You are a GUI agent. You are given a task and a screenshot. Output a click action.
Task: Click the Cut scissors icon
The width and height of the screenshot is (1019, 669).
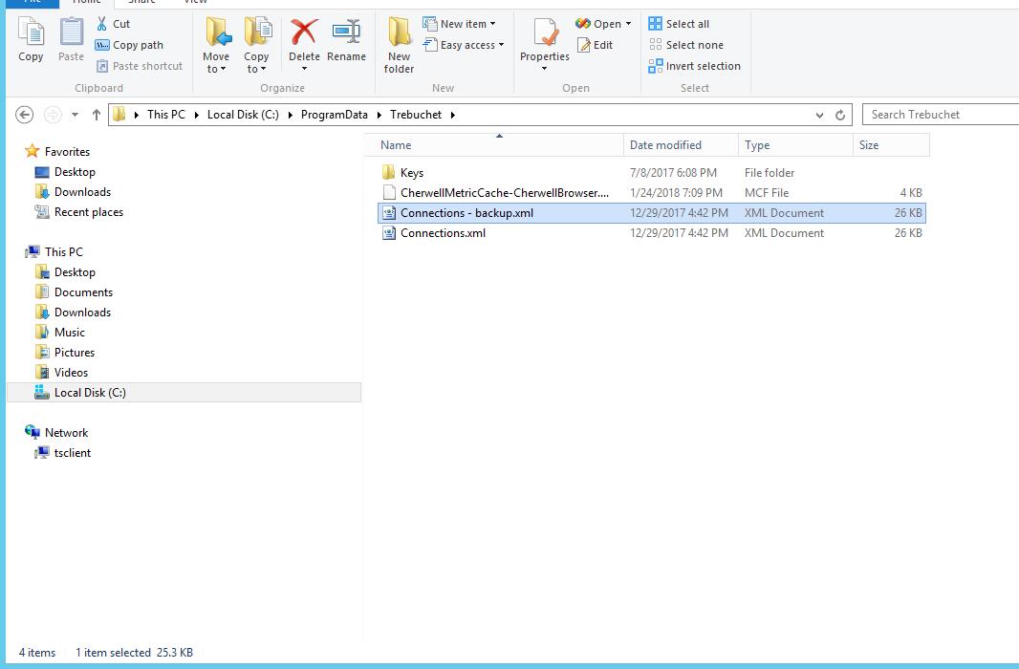[x=102, y=24]
